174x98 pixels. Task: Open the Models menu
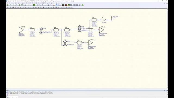[23, 3]
